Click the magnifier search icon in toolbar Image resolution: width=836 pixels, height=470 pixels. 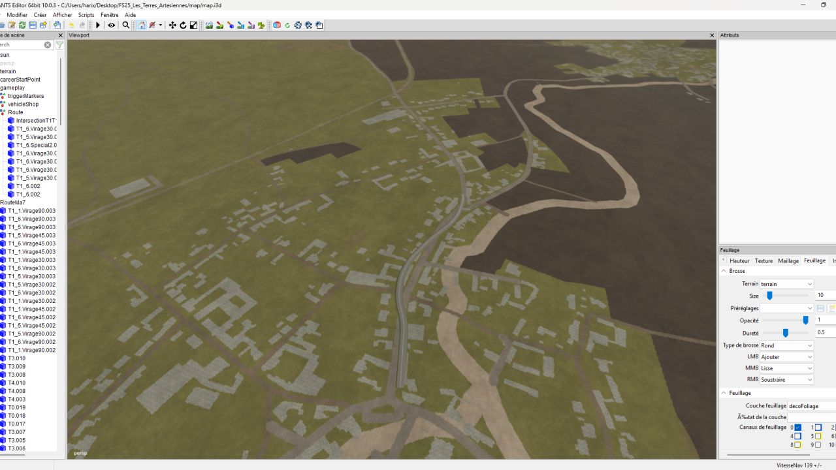(x=126, y=25)
